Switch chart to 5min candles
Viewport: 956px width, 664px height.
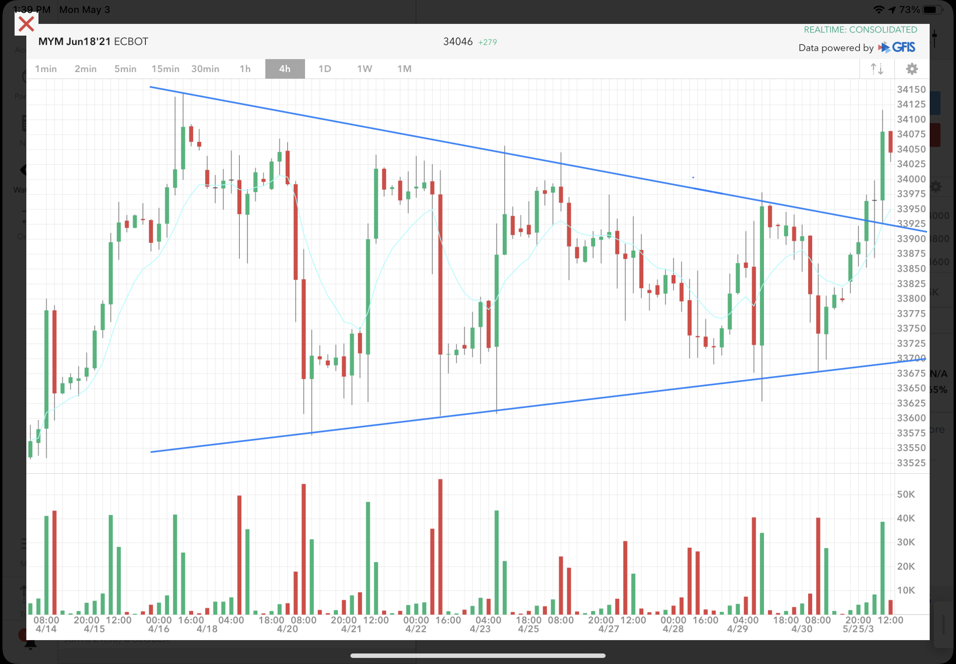point(125,69)
